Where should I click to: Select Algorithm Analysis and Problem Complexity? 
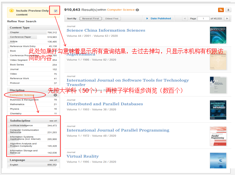pyautogui.click(x=33, y=145)
